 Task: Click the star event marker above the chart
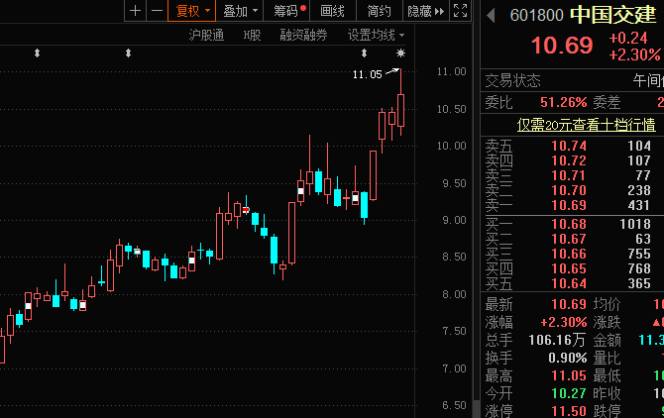(400, 52)
